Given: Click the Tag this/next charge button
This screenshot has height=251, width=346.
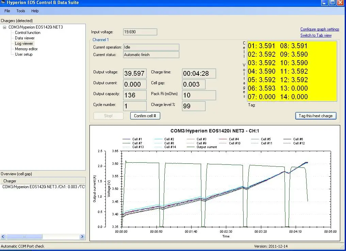Looking at the screenshot, I should (x=315, y=116).
